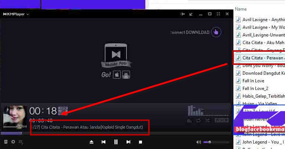The image size is (285, 149).
Task: Toggle KMPlayer fullscreen mode icon
Action: (218, 14)
